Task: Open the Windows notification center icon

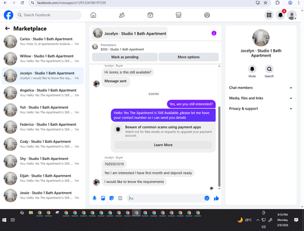Action: click(296, 220)
